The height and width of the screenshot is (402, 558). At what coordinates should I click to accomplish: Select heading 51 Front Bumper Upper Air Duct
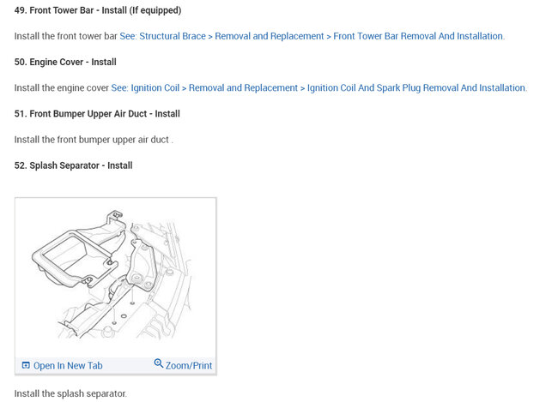tap(97, 114)
